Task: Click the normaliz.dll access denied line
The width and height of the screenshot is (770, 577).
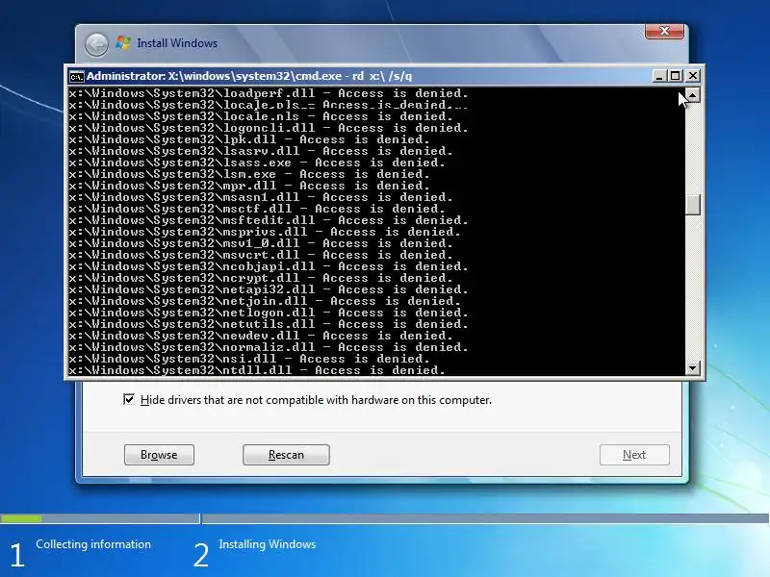Action: (x=269, y=347)
